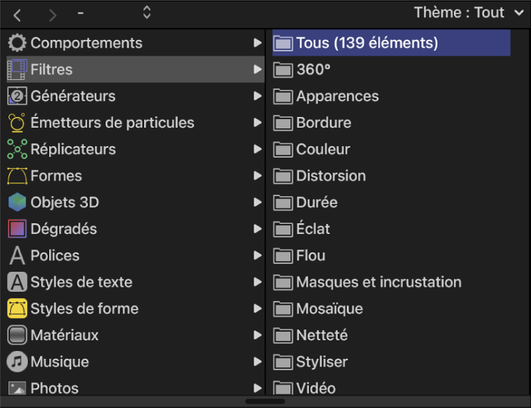Image resolution: width=531 pixels, height=408 pixels.
Task: Open the Musique note icon
Action: [17, 362]
